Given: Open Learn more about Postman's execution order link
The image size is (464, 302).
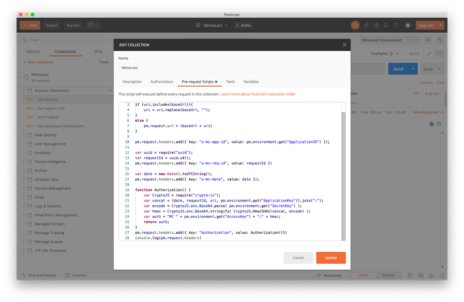Looking at the screenshot, I should coord(258,94).
